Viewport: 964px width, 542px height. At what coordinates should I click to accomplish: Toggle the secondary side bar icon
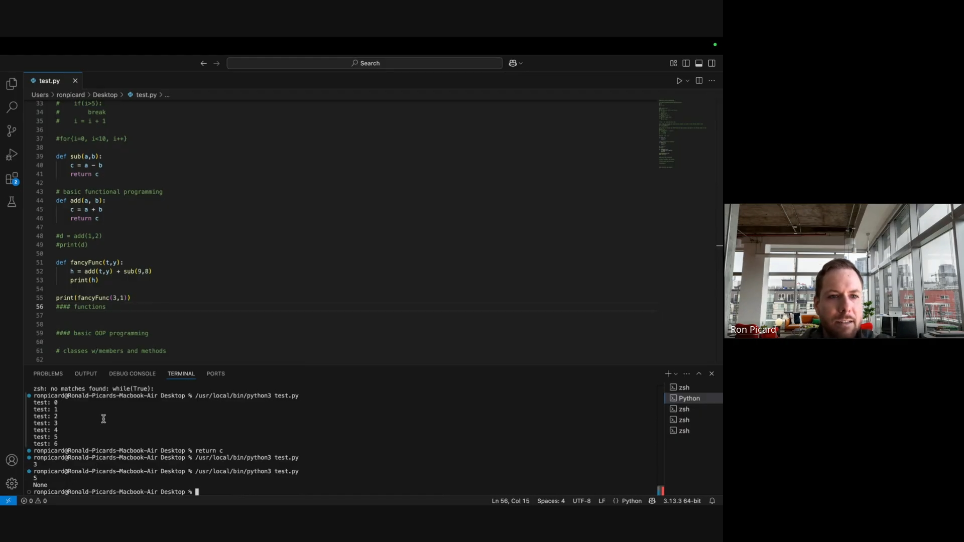(x=712, y=63)
